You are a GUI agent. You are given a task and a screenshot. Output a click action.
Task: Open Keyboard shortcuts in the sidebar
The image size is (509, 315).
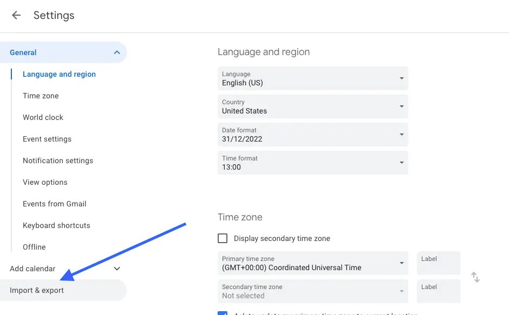click(x=56, y=225)
